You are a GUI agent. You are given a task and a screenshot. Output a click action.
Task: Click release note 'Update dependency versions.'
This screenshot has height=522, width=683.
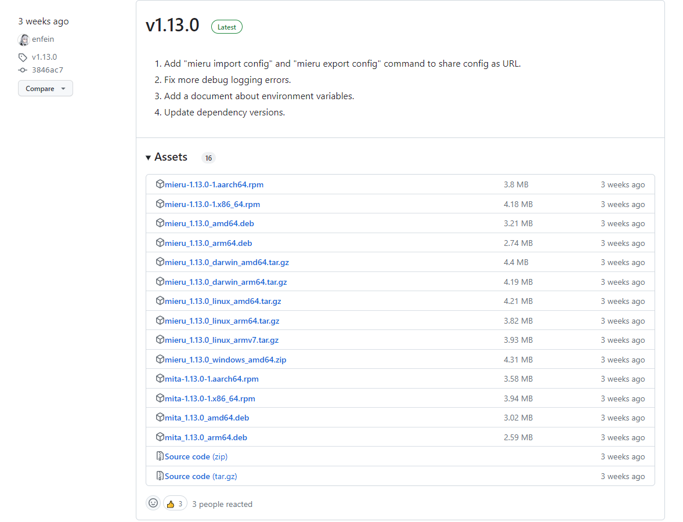(x=225, y=113)
